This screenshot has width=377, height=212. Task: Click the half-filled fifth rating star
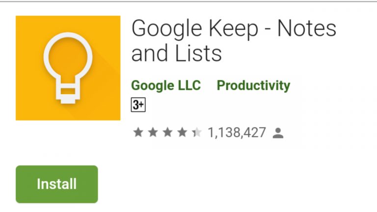[x=197, y=132]
